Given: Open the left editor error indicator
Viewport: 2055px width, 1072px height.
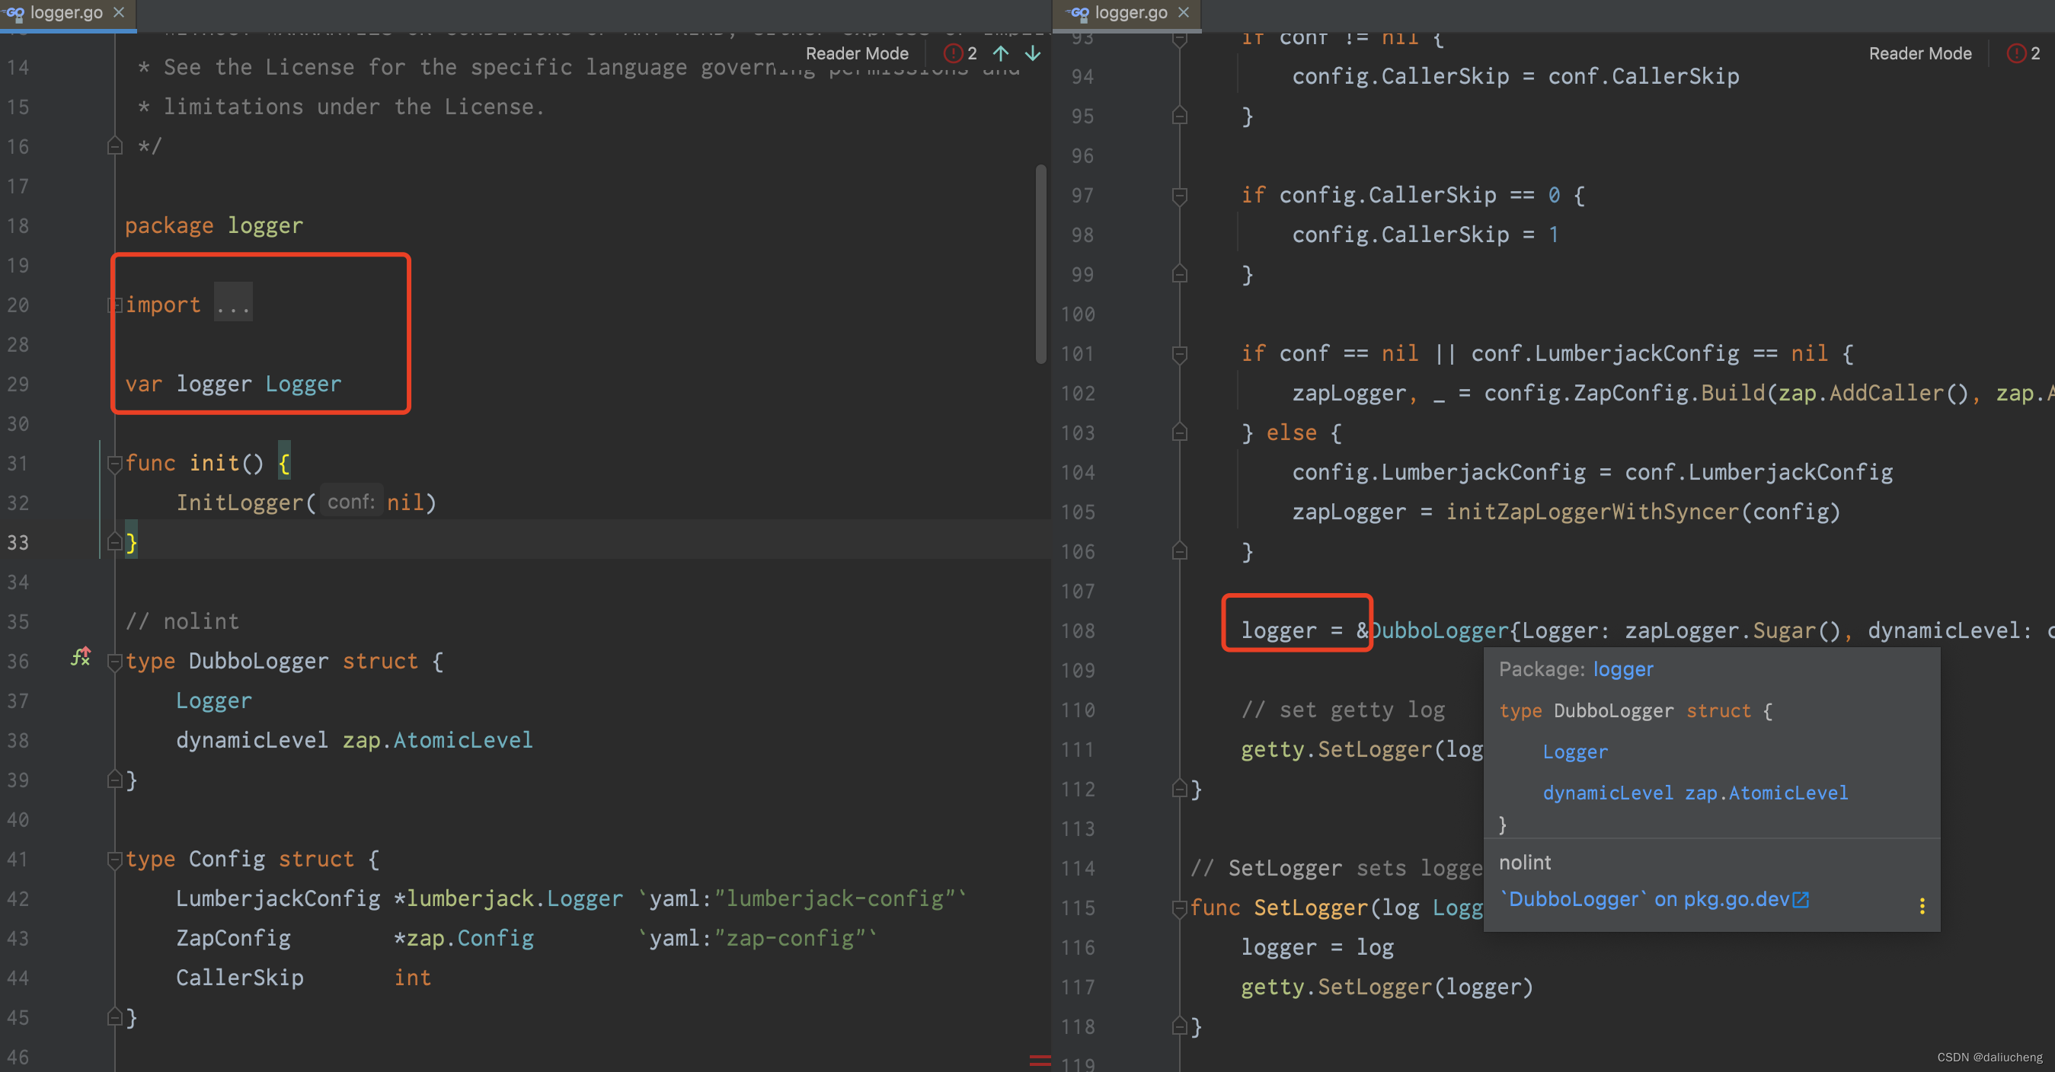Looking at the screenshot, I should point(960,53).
